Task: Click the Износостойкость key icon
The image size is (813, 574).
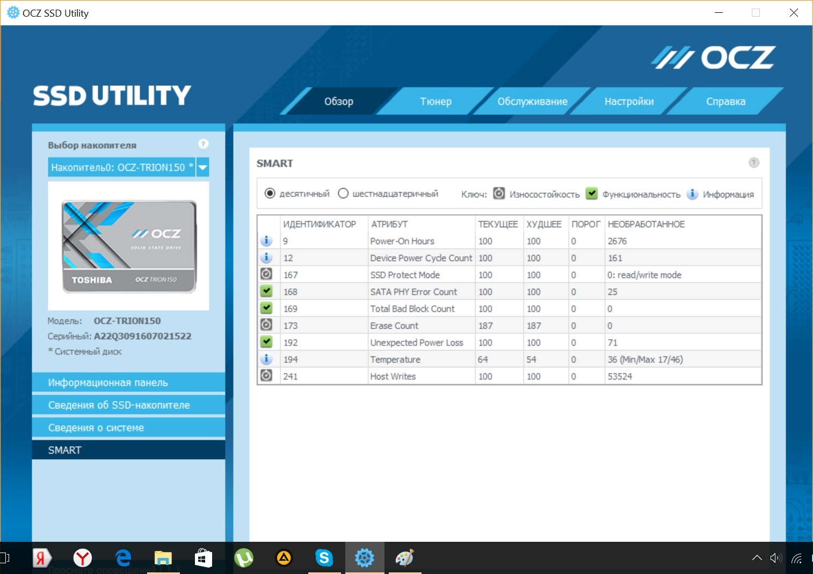Action: tap(499, 193)
